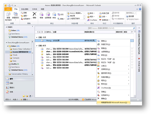Click the Notes icon at navigation pane bottom
Viewport: 151px width, 114px height.
coord(24,96)
